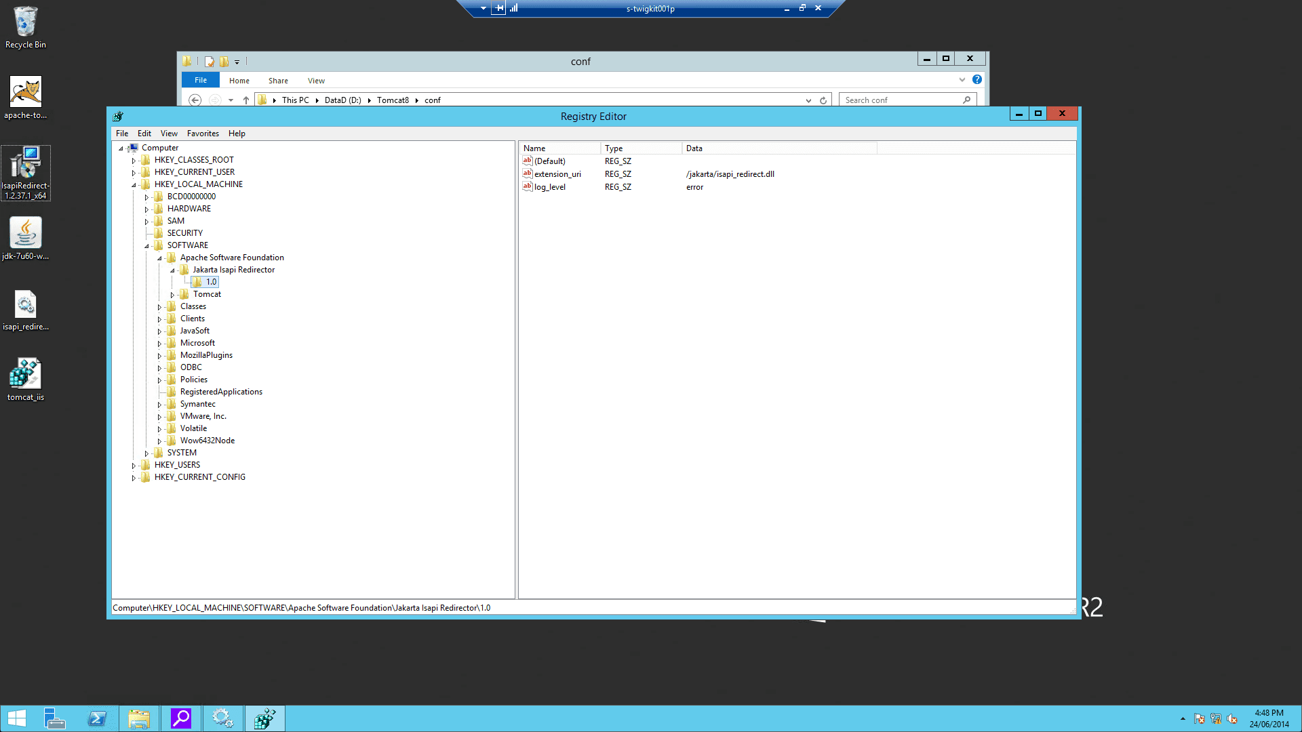Click the Name column header
Screen dimensions: 1302x732
(x=559, y=148)
